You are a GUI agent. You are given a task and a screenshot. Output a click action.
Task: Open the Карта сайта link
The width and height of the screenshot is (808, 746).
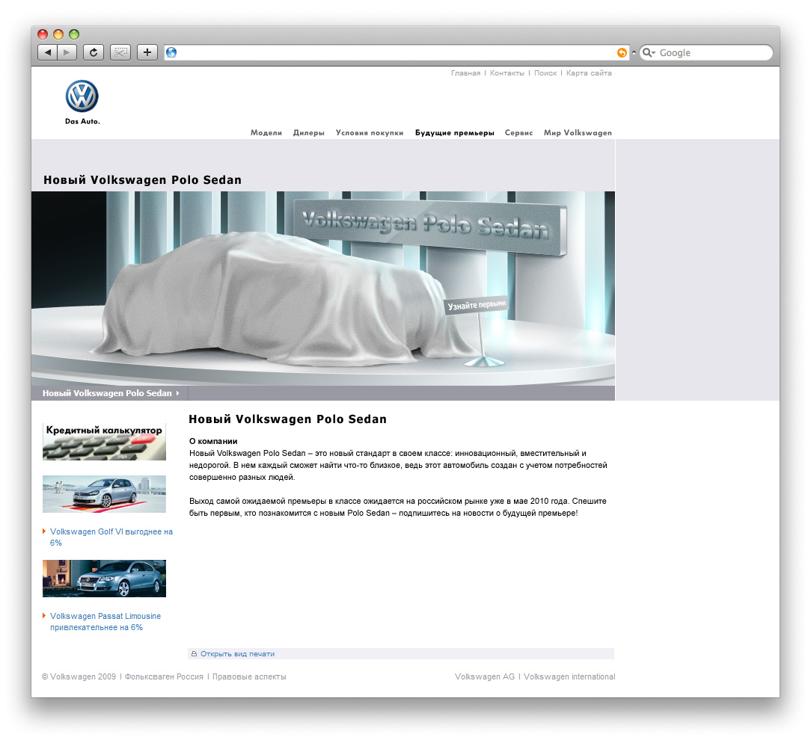pyautogui.click(x=590, y=73)
